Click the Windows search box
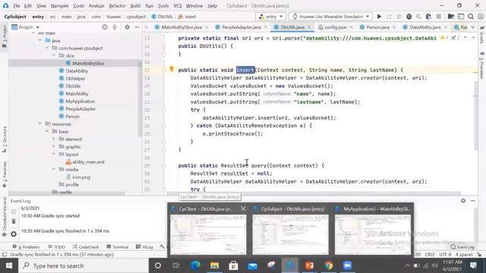 point(84,265)
